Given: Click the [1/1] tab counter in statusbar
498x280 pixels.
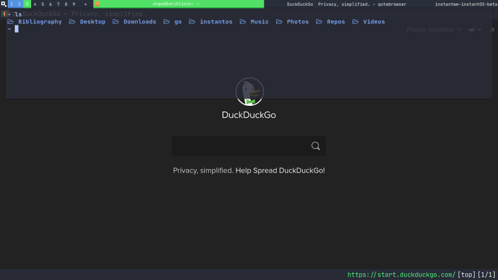Looking at the screenshot, I should 486,274.
